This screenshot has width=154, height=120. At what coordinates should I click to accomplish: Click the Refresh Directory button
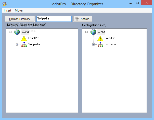[x=20, y=19]
